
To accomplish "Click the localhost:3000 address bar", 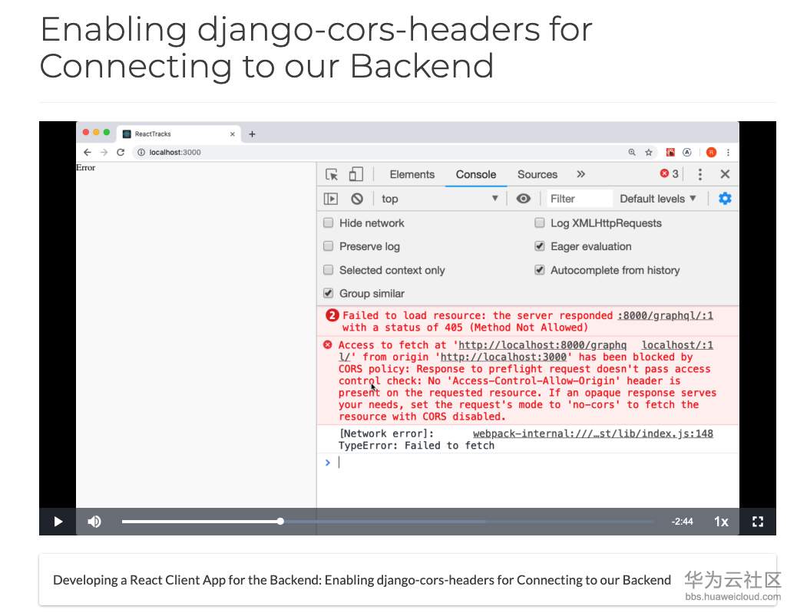I will [376, 153].
